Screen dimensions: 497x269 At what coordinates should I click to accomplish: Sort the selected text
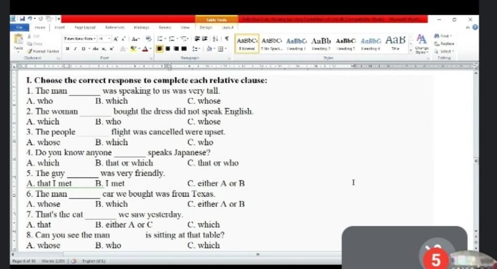tap(215, 39)
